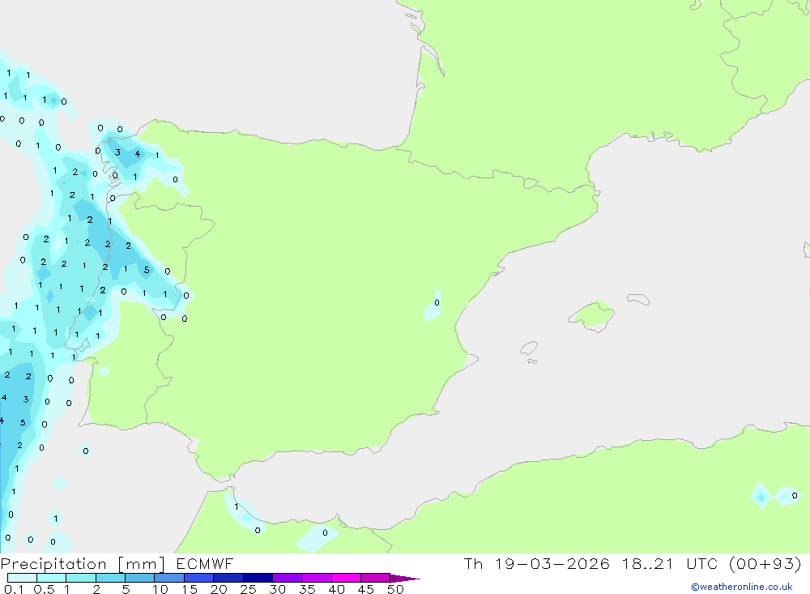Click the "Precipitation [mm]" title text
Screen dimensions: 810x594
pyautogui.click(x=83, y=564)
